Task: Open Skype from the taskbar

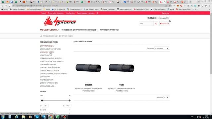Action: point(37,117)
